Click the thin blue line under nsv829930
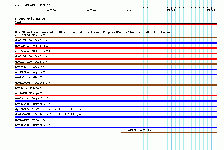Image resolution: width=224 pixels, height=150 pixels. tap(116, 122)
